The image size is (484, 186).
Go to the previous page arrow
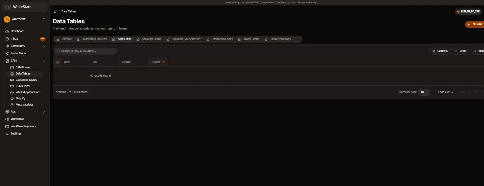[x=470, y=92]
